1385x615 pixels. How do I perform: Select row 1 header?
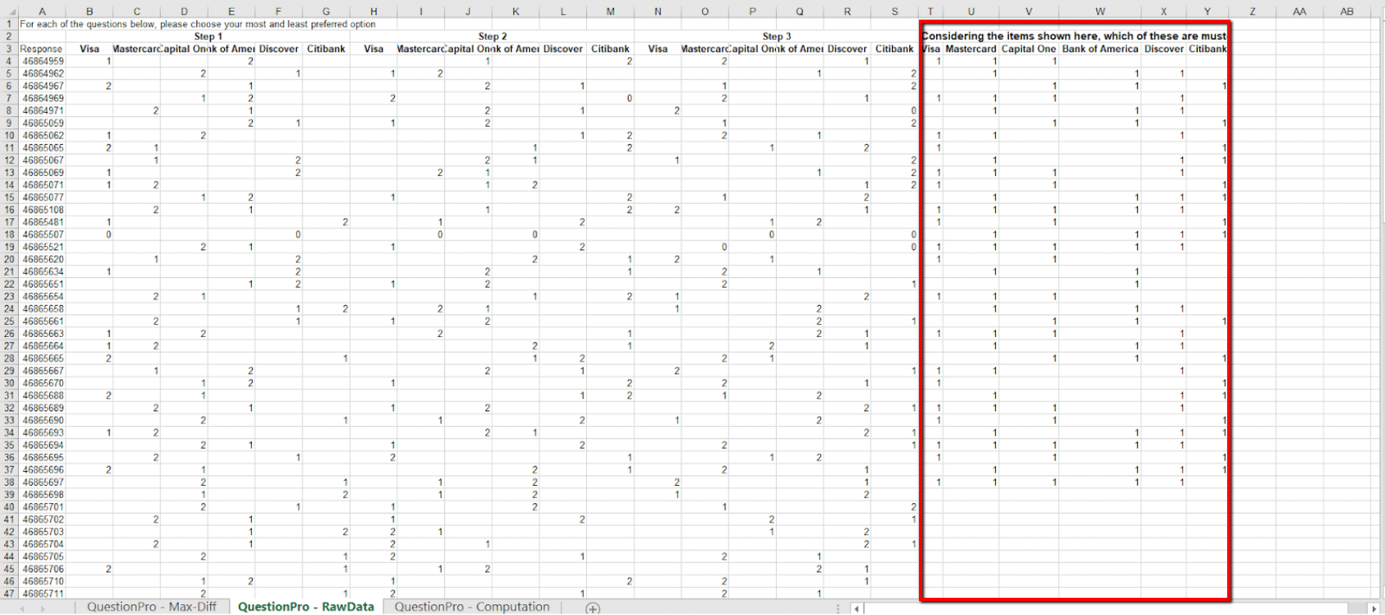click(9, 25)
